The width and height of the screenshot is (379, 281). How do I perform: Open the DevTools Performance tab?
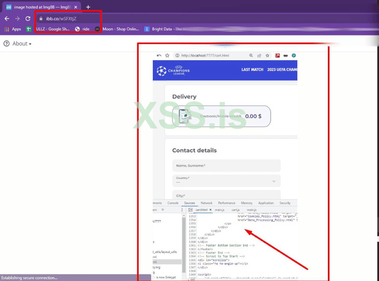click(227, 203)
